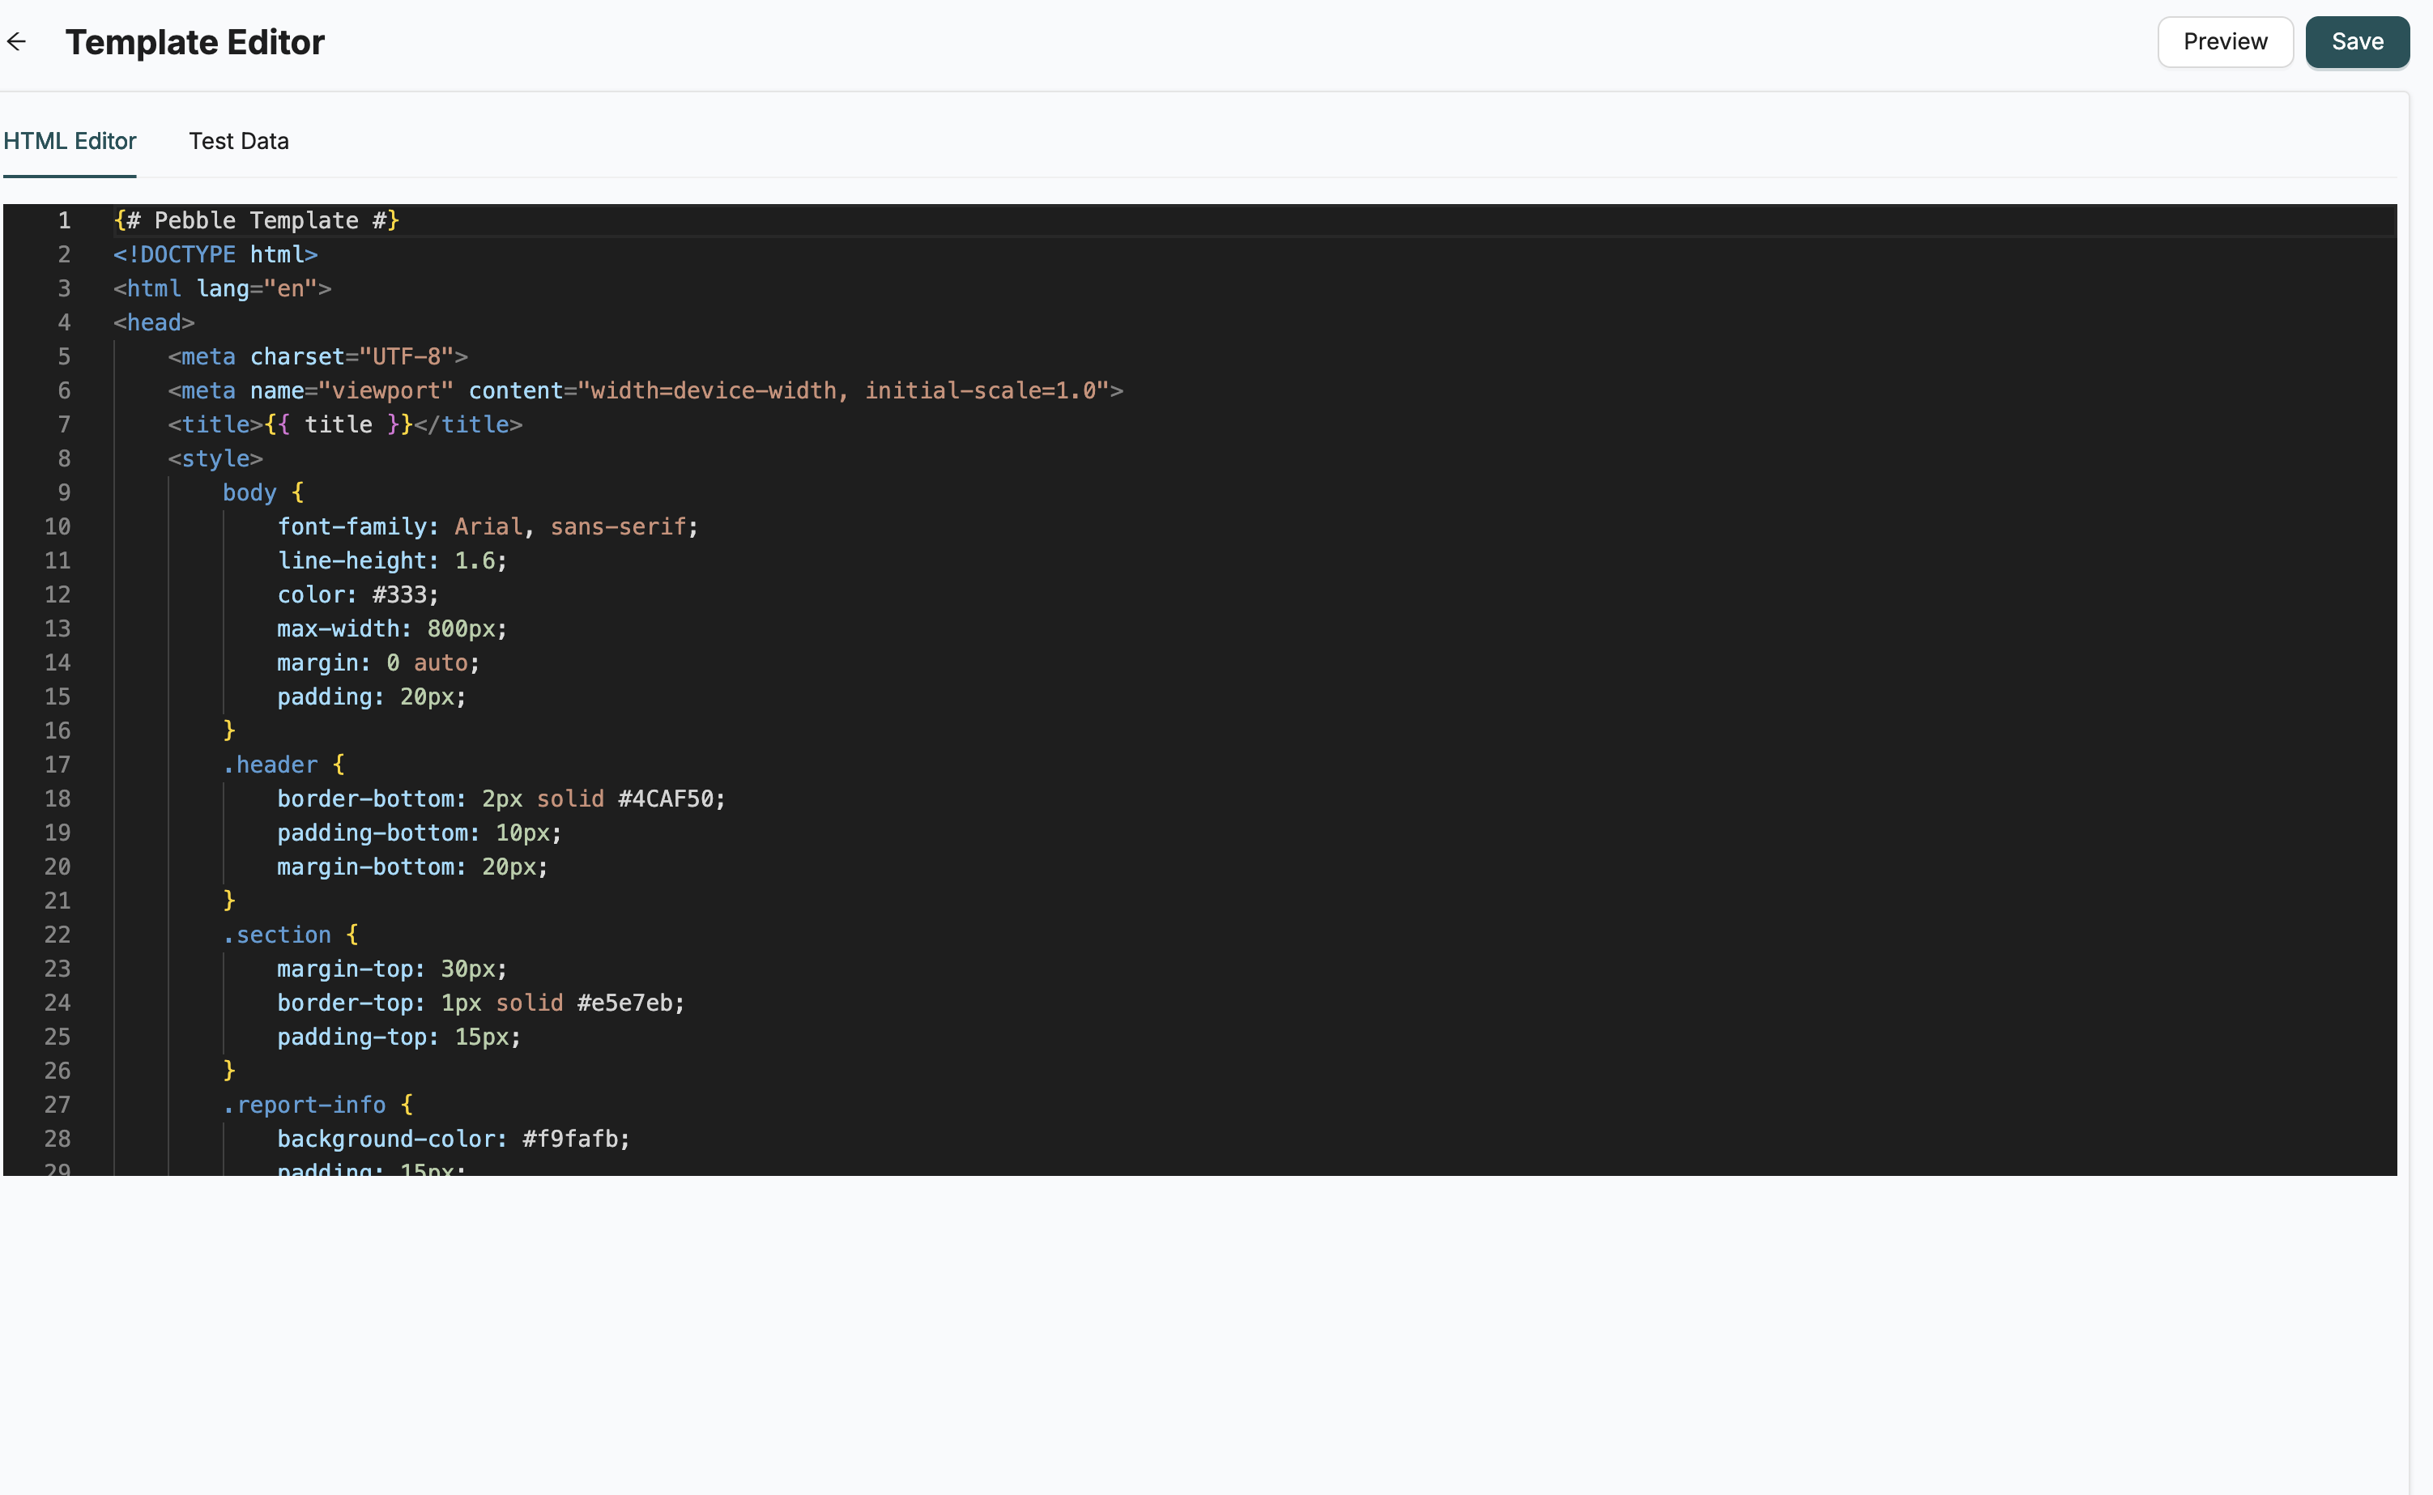Image resolution: width=2433 pixels, height=1495 pixels.
Task: Select the HTML Editor tab
Action: pyautogui.click(x=69, y=142)
